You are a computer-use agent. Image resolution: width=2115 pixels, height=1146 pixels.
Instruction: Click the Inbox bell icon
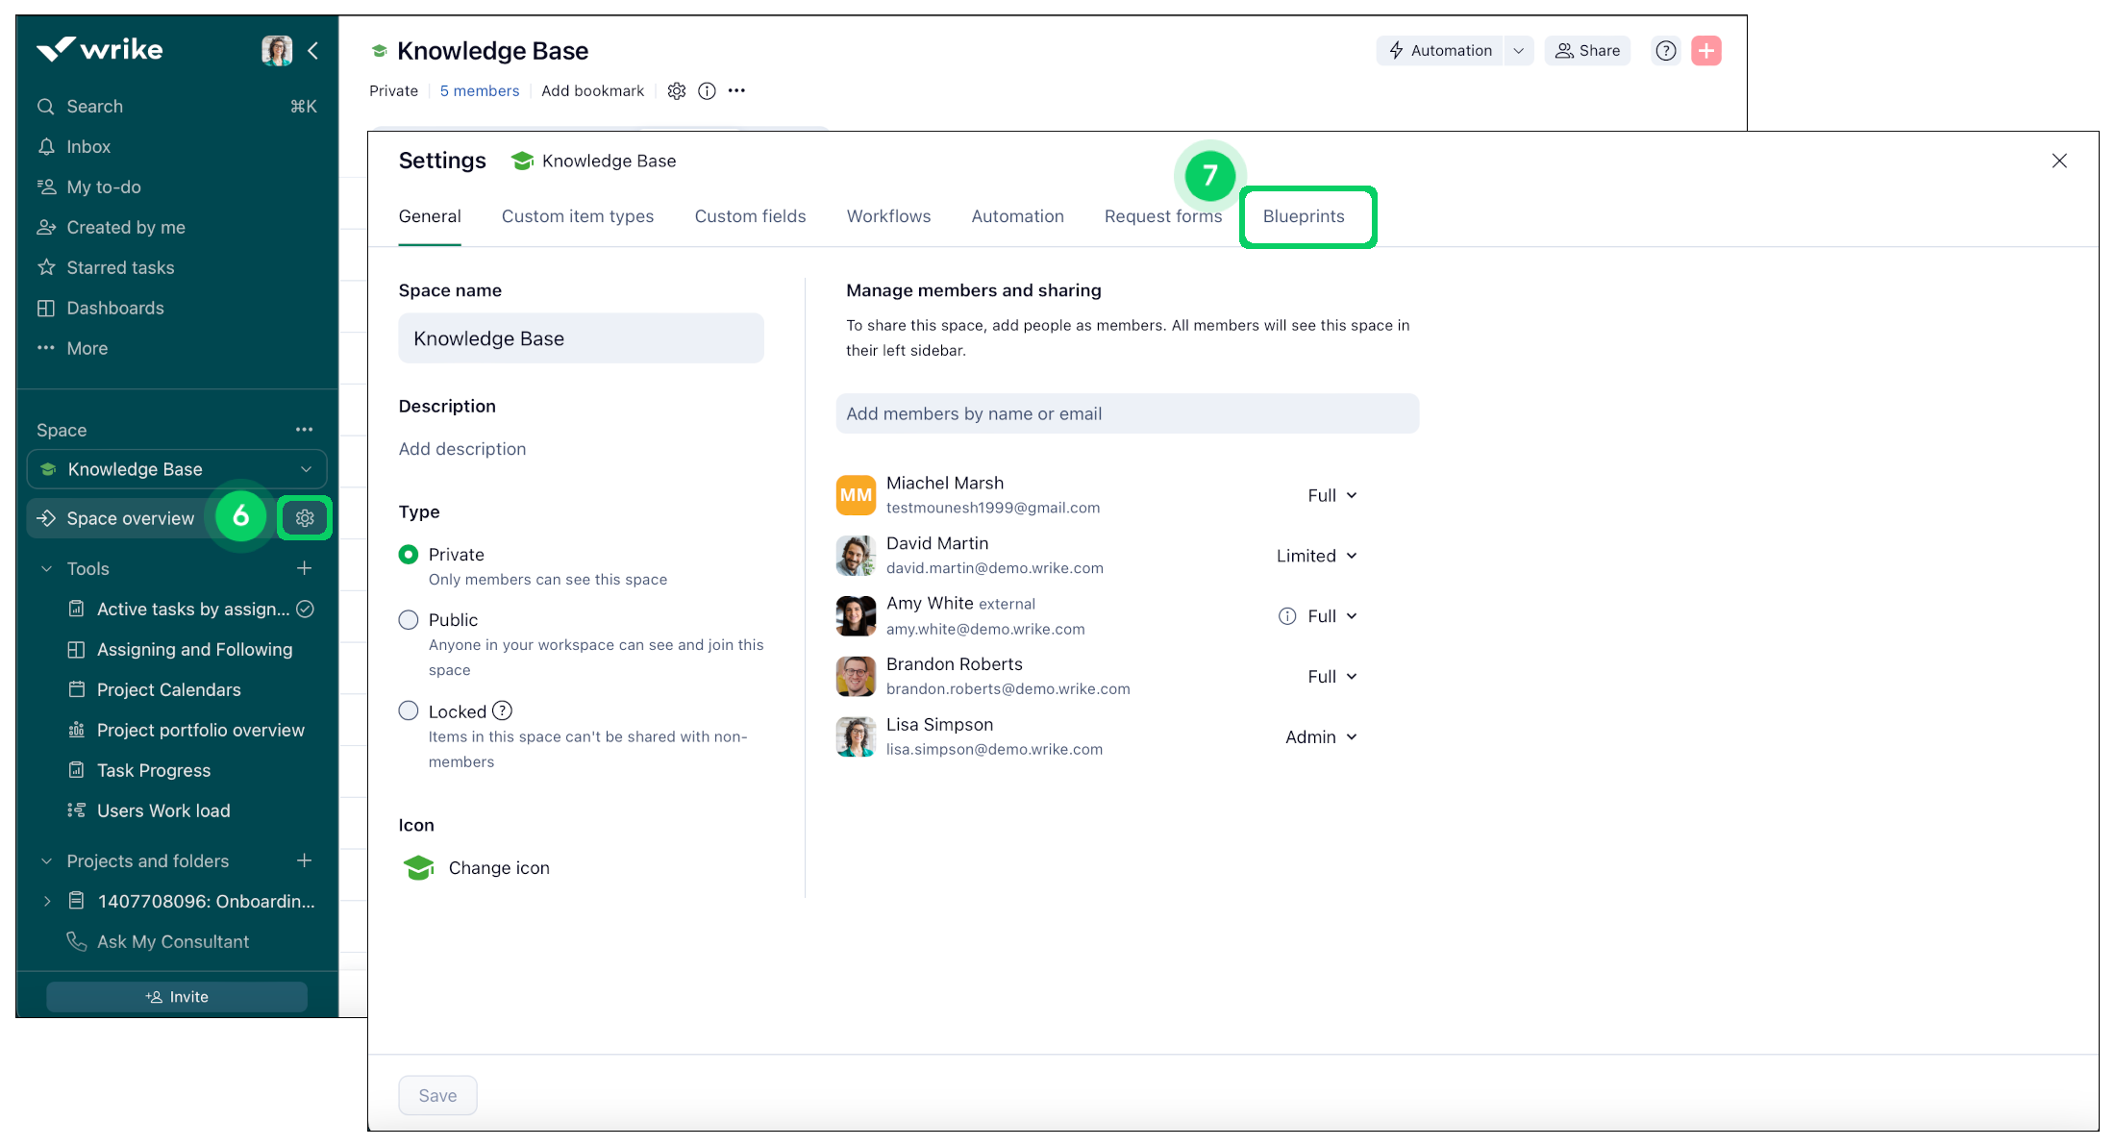[x=46, y=146]
